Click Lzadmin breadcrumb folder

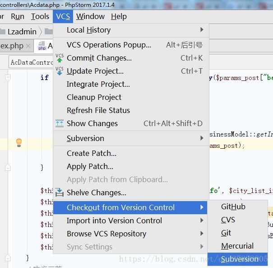tap(22, 32)
